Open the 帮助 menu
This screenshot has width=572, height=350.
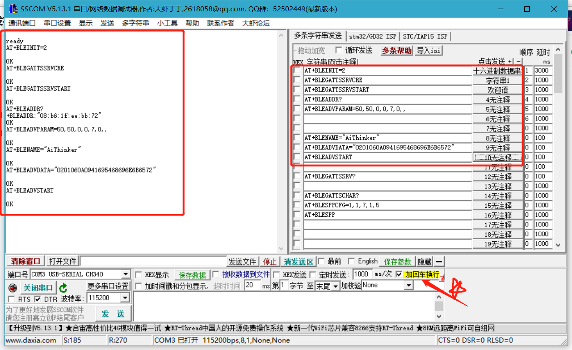[192, 23]
